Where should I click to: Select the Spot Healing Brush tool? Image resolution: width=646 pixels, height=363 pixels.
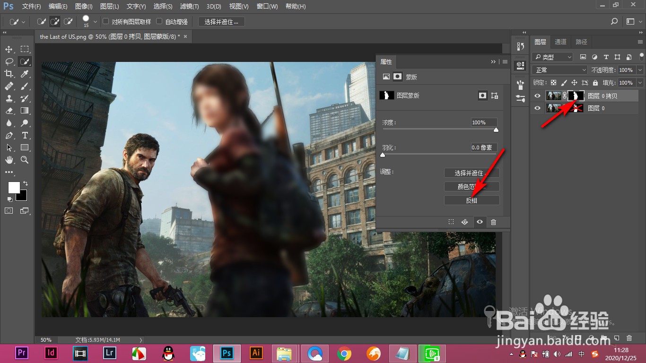[9, 86]
